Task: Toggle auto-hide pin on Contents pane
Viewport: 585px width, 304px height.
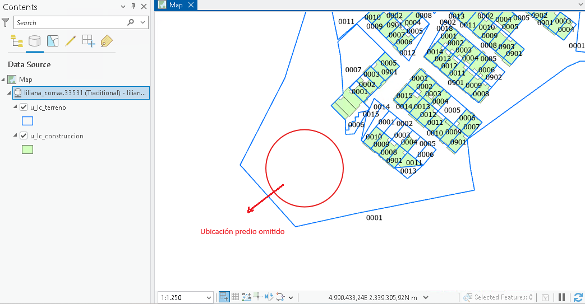Action: (133, 6)
